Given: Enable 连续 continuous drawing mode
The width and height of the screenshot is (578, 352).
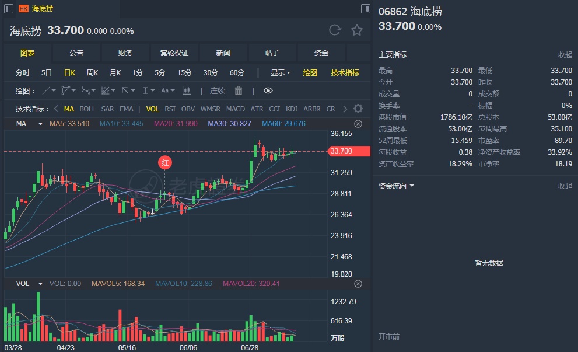Looking at the screenshot, I should (218, 90).
